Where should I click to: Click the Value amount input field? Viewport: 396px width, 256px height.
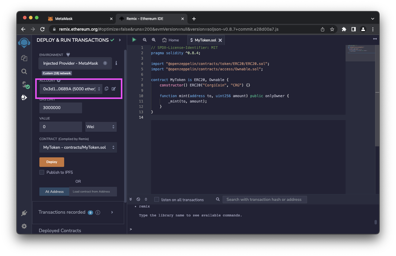pyautogui.click(x=61, y=127)
